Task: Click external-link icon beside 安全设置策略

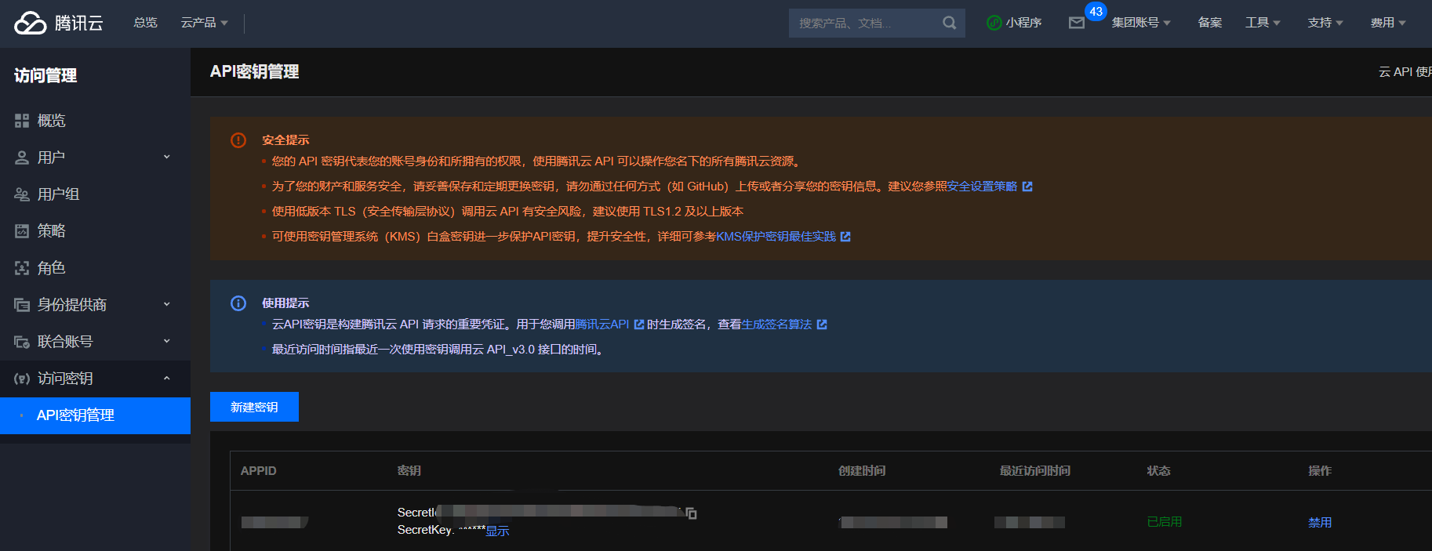Action: 1027,187
